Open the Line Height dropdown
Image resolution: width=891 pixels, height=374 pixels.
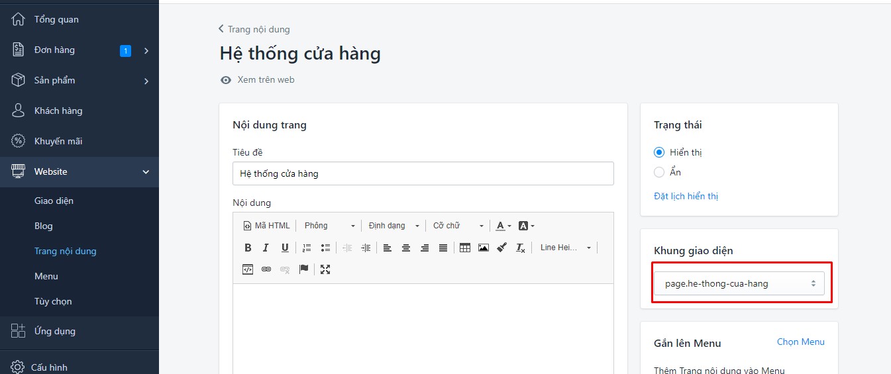tap(565, 248)
